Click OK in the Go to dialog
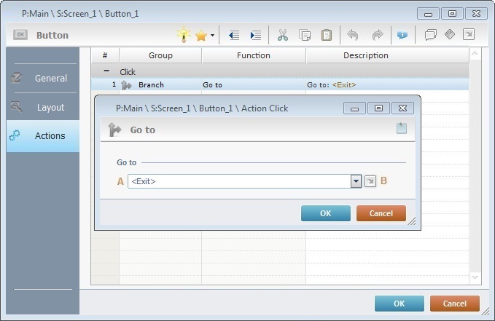495x321 pixels. 325,213
